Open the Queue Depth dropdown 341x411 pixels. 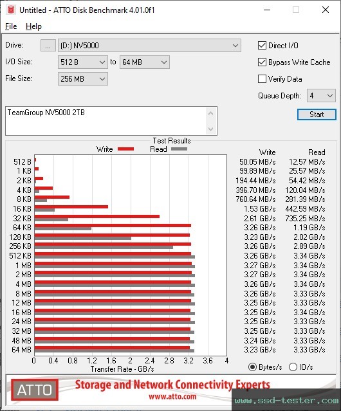[321, 96]
